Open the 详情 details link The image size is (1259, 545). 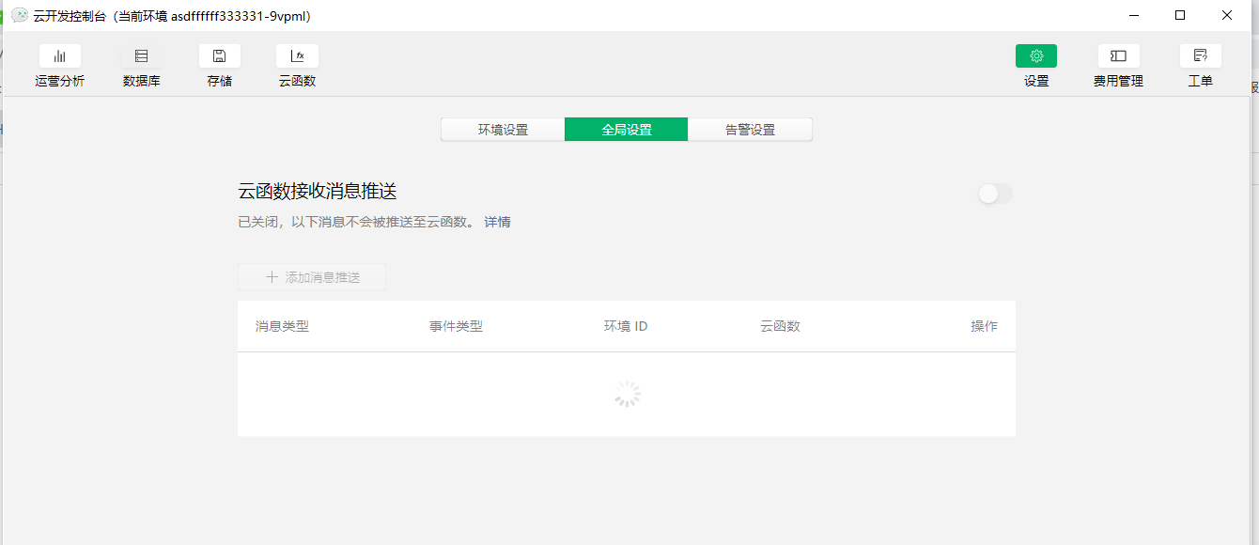point(497,223)
